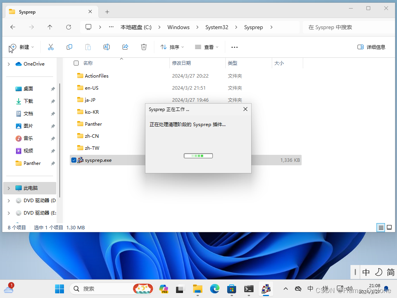This screenshot has height=298, width=397.
Task: Refresh the Sysprep folder view
Action: coord(69,27)
